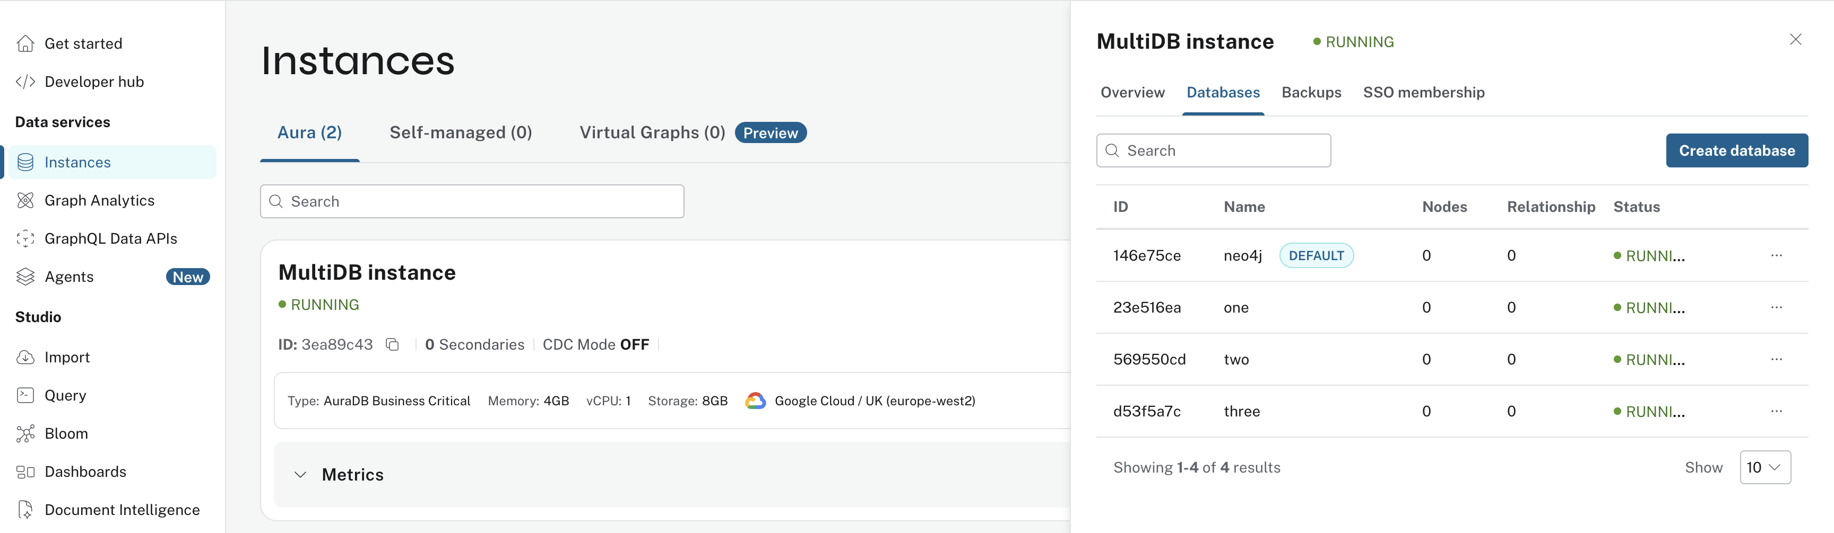Screen dimensions: 1834x533
Task: Click RUNNING status in panel header
Action: tap(1353, 42)
